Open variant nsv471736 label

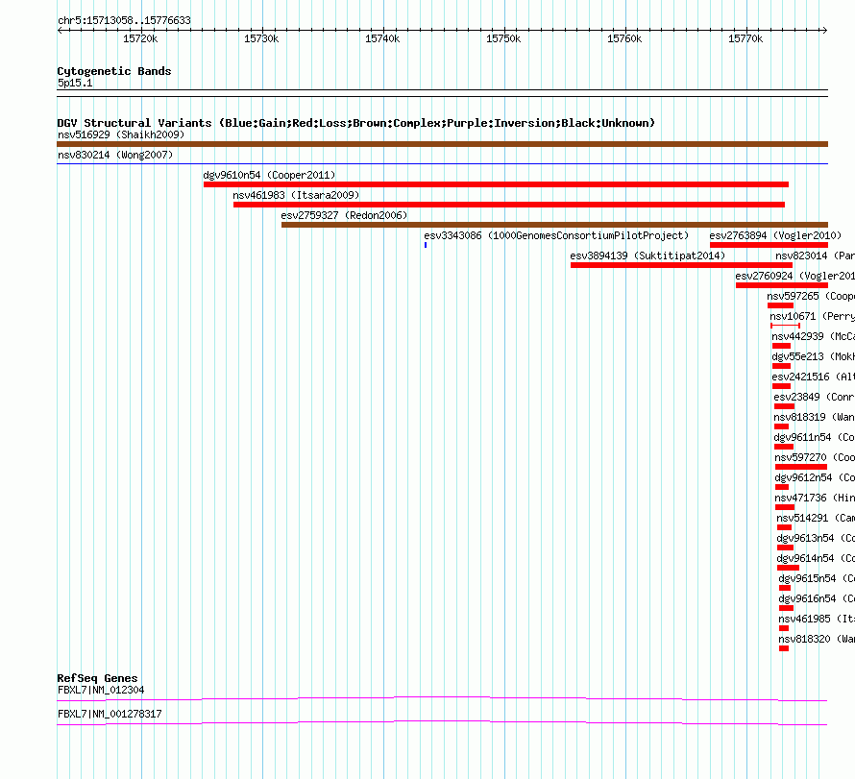pyautogui.click(x=815, y=498)
